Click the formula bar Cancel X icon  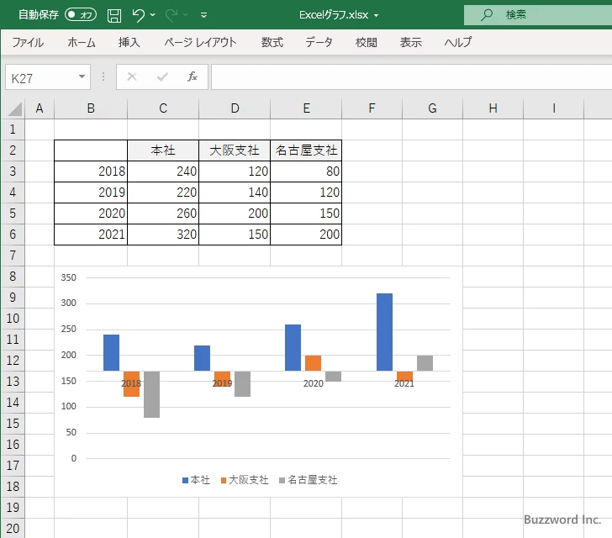pyautogui.click(x=132, y=76)
